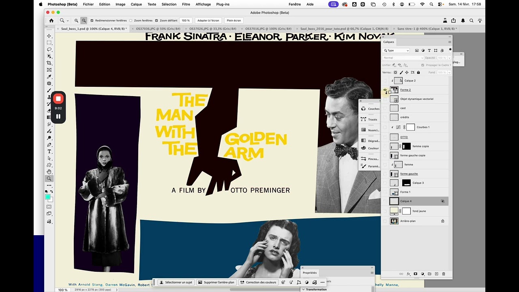
Task: Lock all attributes with padlock icon
Action: [x=418, y=72]
